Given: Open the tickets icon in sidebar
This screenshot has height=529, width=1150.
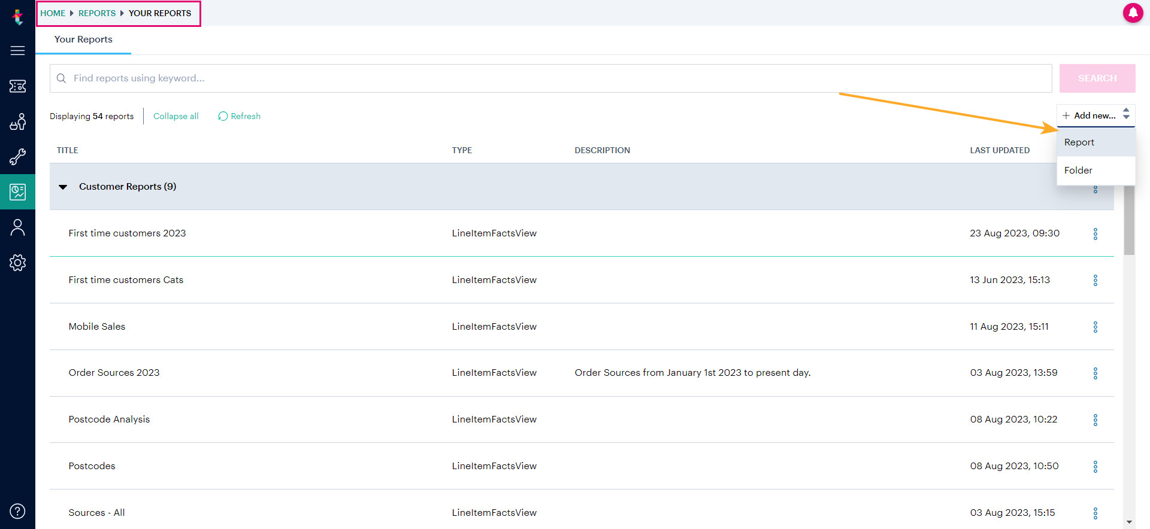Looking at the screenshot, I should pos(18,86).
